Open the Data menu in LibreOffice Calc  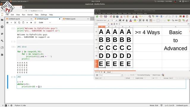(x=129, y=13)
